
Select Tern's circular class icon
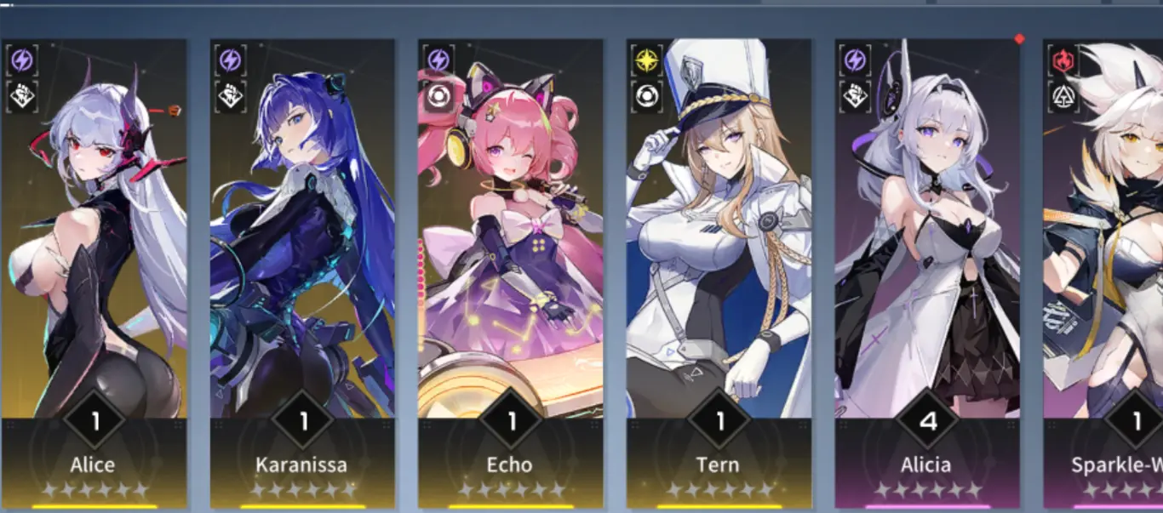(x=646, y=96)
